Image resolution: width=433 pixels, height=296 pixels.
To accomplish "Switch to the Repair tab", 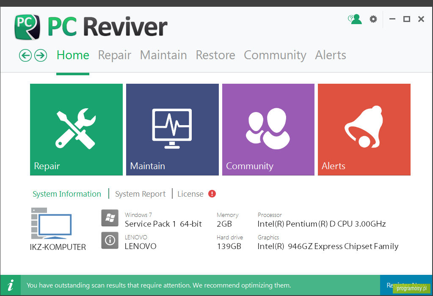I will (x=115, y=55).
